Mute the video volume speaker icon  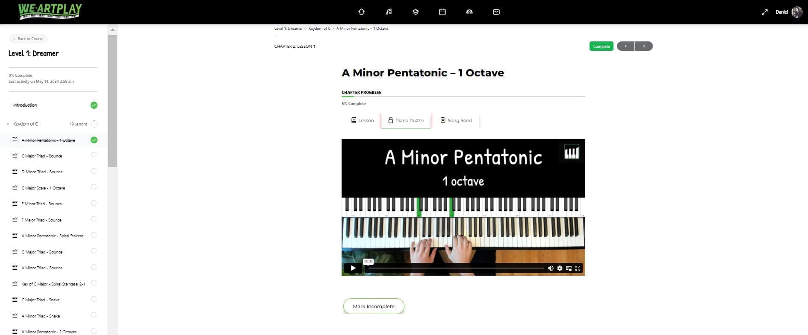[551, 268]
